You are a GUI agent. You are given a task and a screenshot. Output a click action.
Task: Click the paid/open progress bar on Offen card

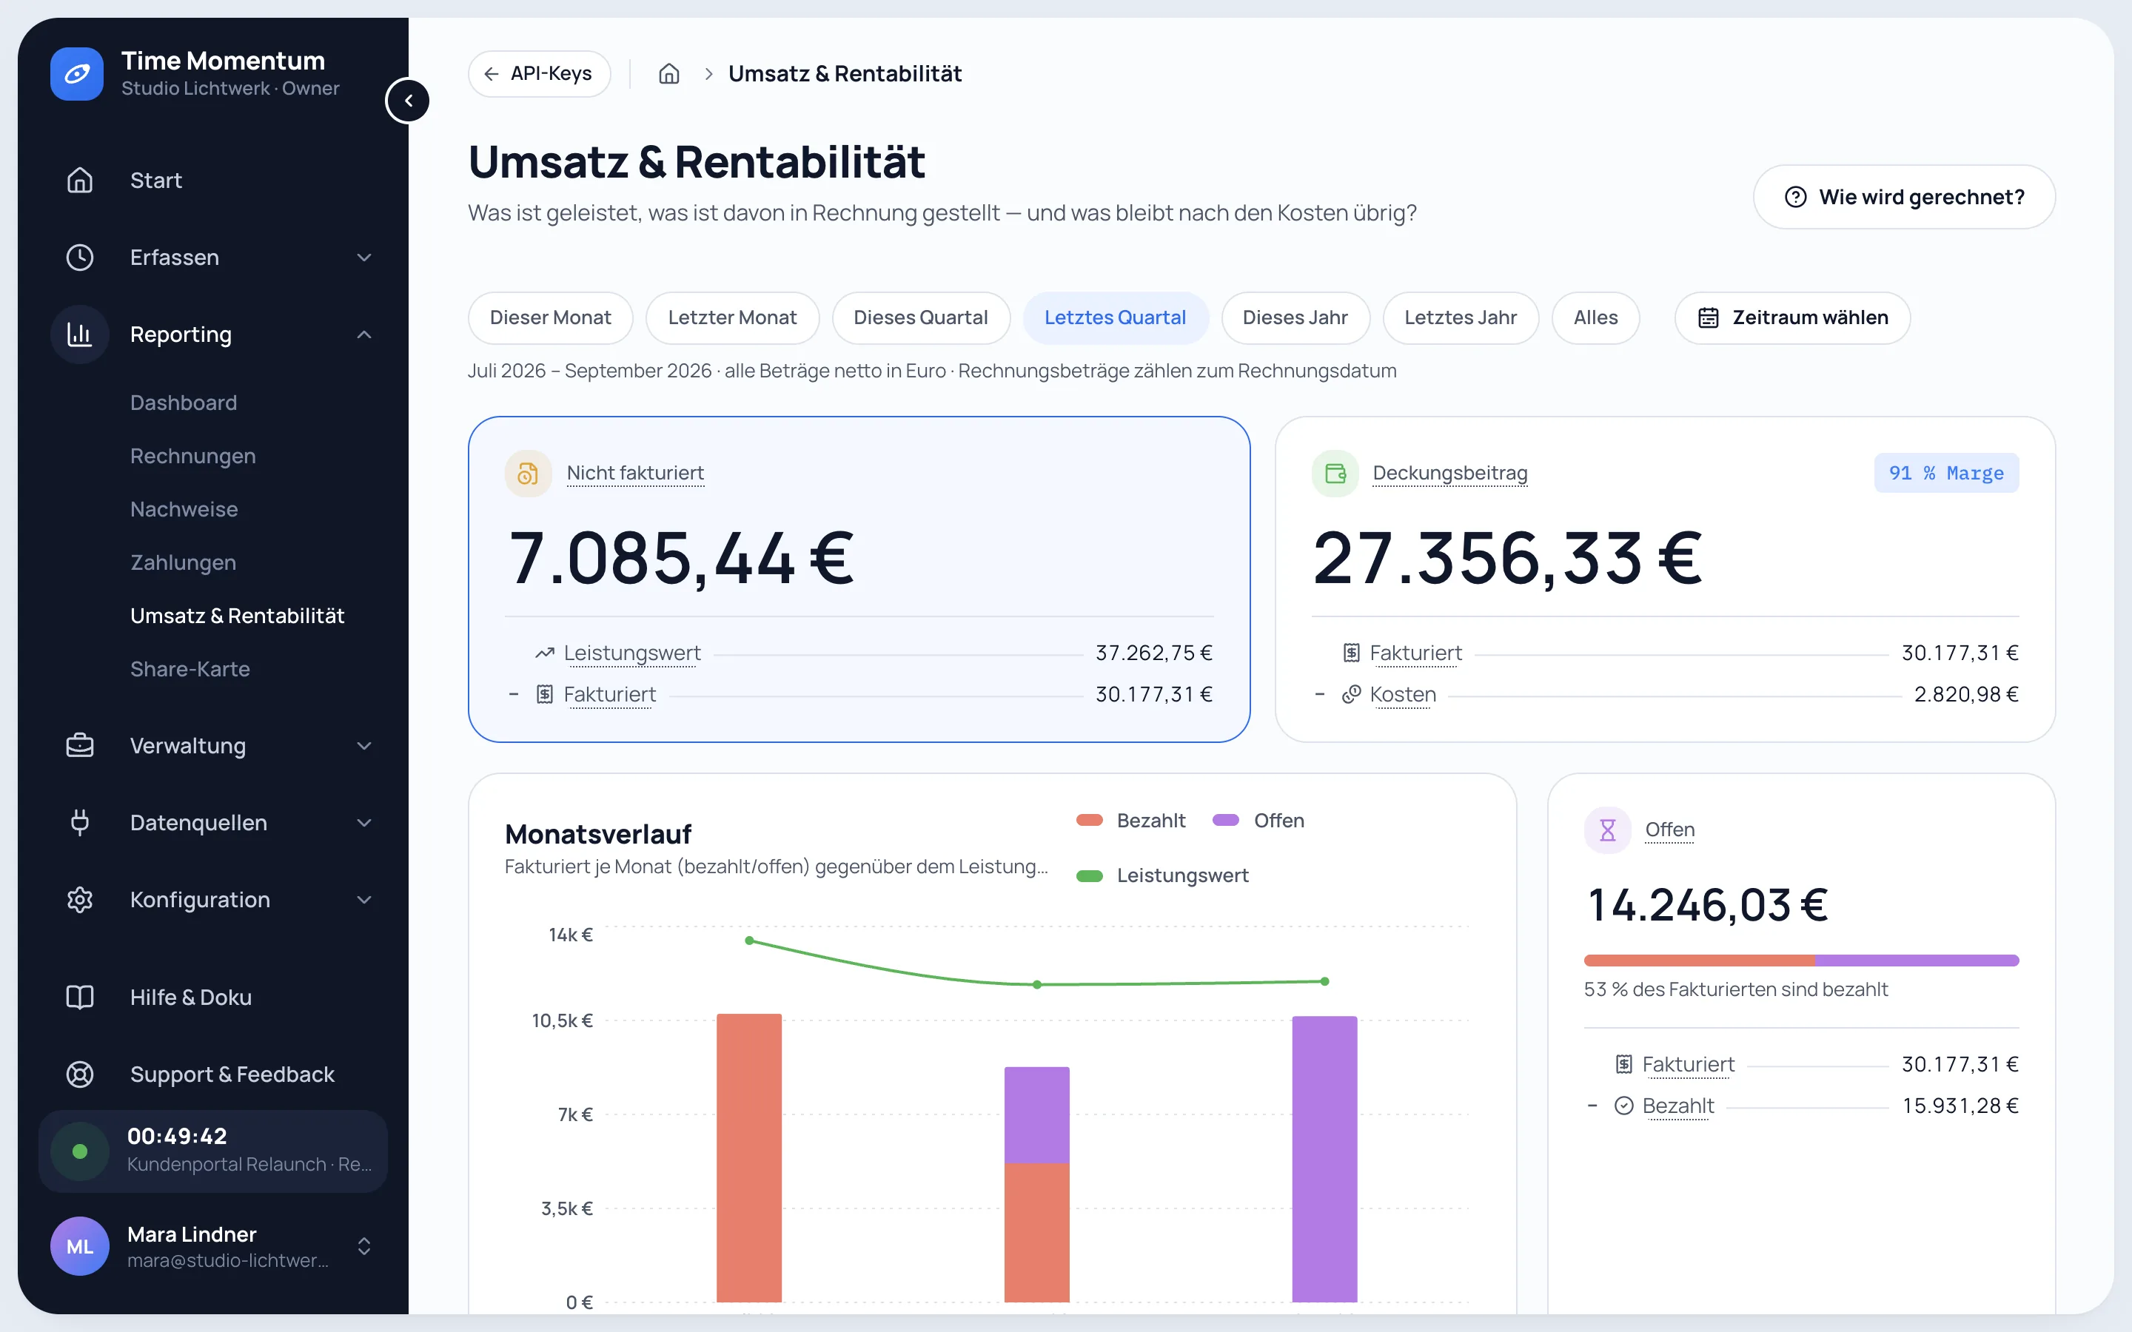point(1801,961)
